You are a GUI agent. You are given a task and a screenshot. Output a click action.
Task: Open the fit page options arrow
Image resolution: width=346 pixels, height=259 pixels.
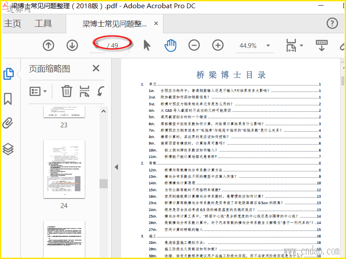(301, 45)
